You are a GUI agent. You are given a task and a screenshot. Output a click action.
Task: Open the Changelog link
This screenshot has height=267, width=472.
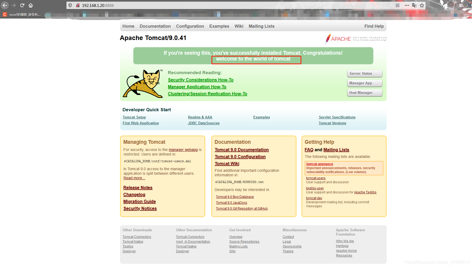pos(134,195)
